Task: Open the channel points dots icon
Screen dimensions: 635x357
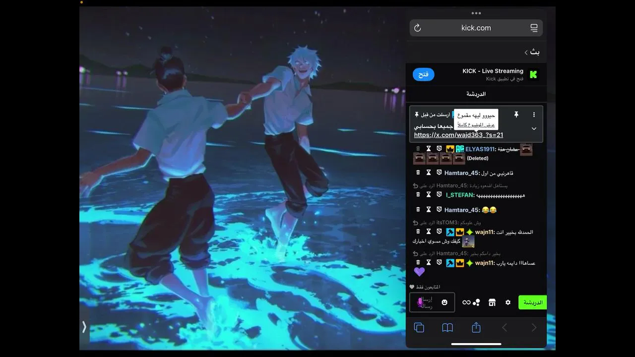Action: click(x=476, y=302)
